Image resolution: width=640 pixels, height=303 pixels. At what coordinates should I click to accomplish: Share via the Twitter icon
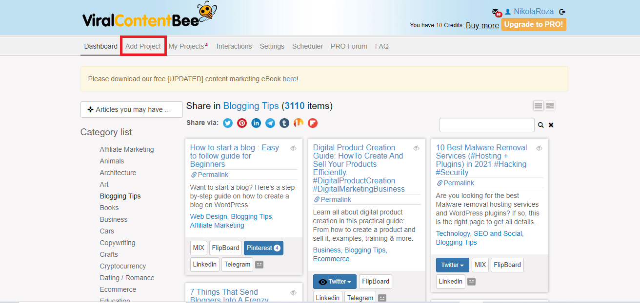228,123
